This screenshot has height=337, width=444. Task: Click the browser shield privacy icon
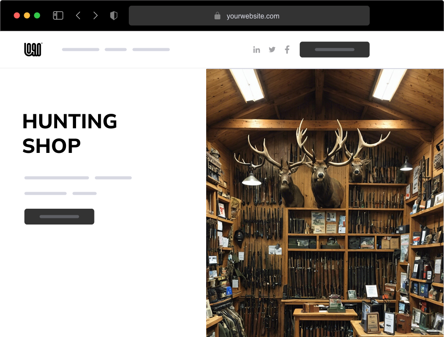pyautogui.click(x=113, y=15)
